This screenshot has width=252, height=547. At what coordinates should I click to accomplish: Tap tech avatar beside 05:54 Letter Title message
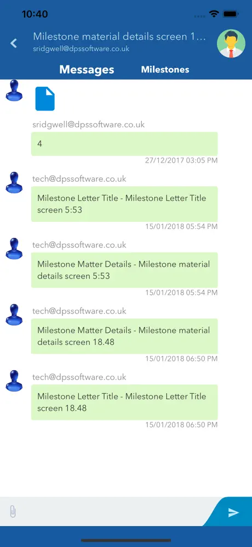pyautogui.click(x=14, y=182)
